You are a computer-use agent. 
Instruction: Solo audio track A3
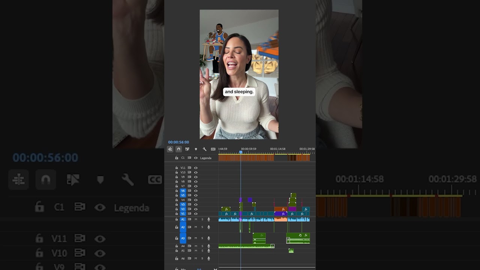click(202, 238)
